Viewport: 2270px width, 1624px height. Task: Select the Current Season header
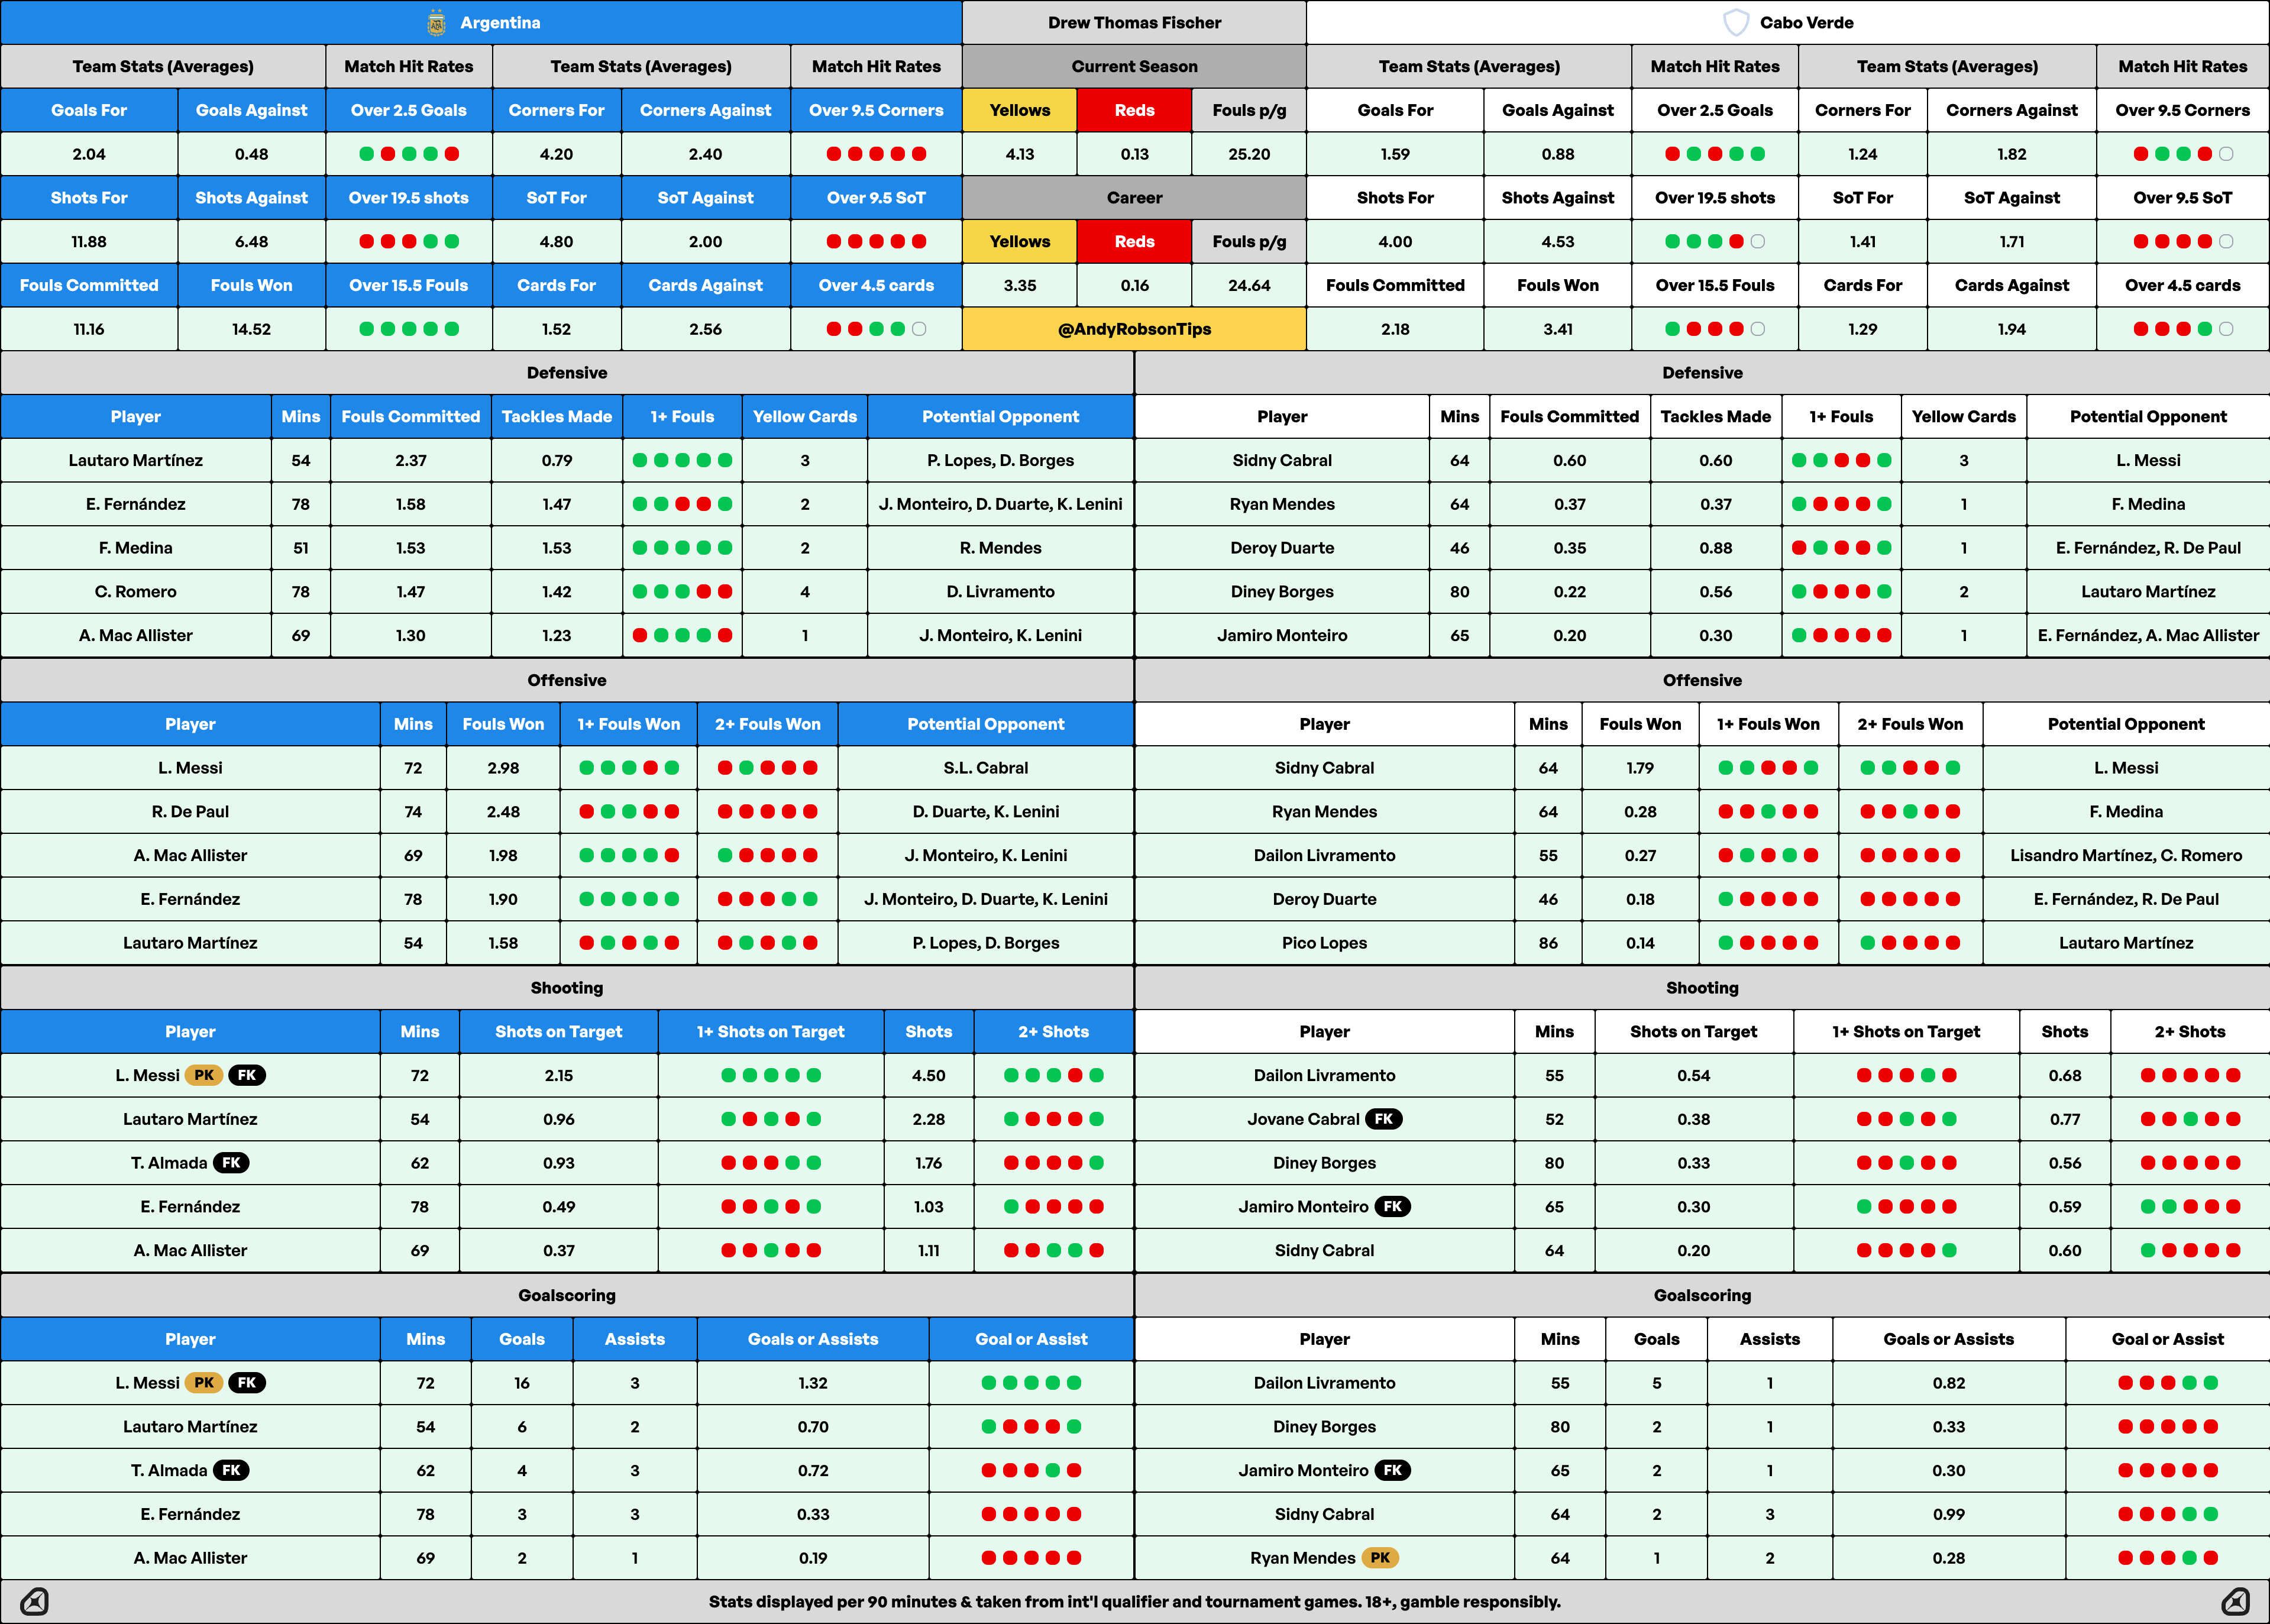(1134, 66)
